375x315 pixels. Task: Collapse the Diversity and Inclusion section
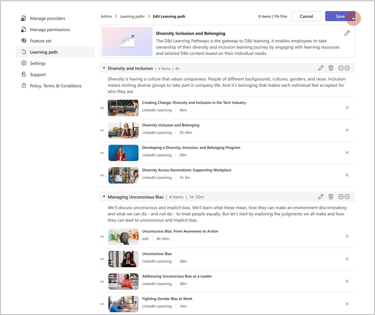(x=104, y=68)
